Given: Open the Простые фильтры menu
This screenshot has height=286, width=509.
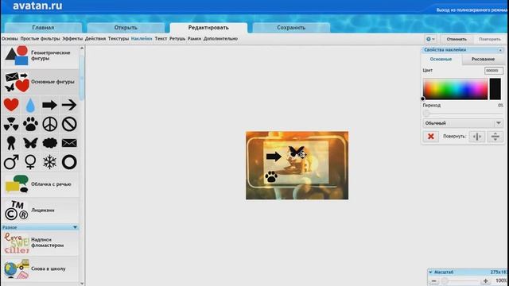Looking at the screenshot, I should point(40,39).
